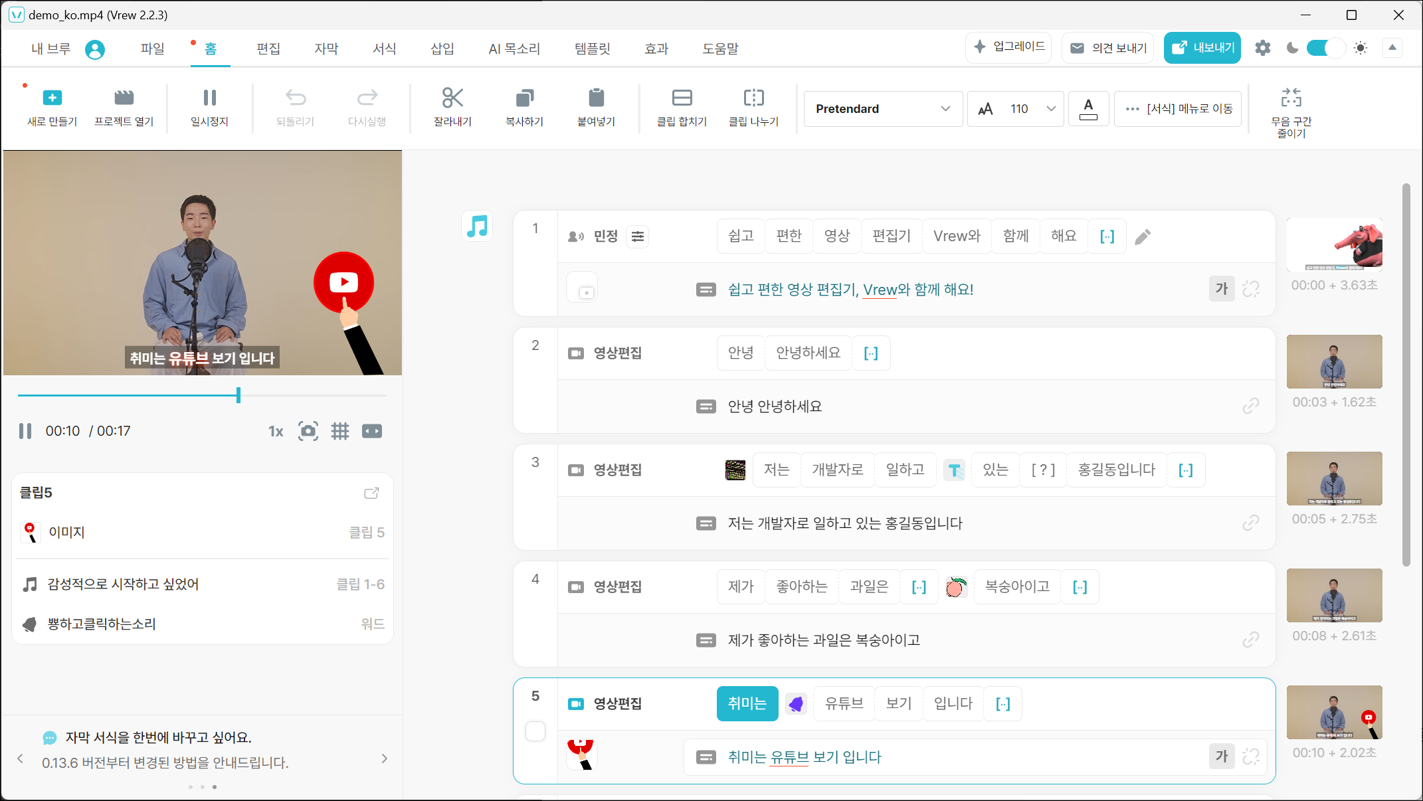
Task: Show the previous tip with left chevron
Action: pos(20,758)
